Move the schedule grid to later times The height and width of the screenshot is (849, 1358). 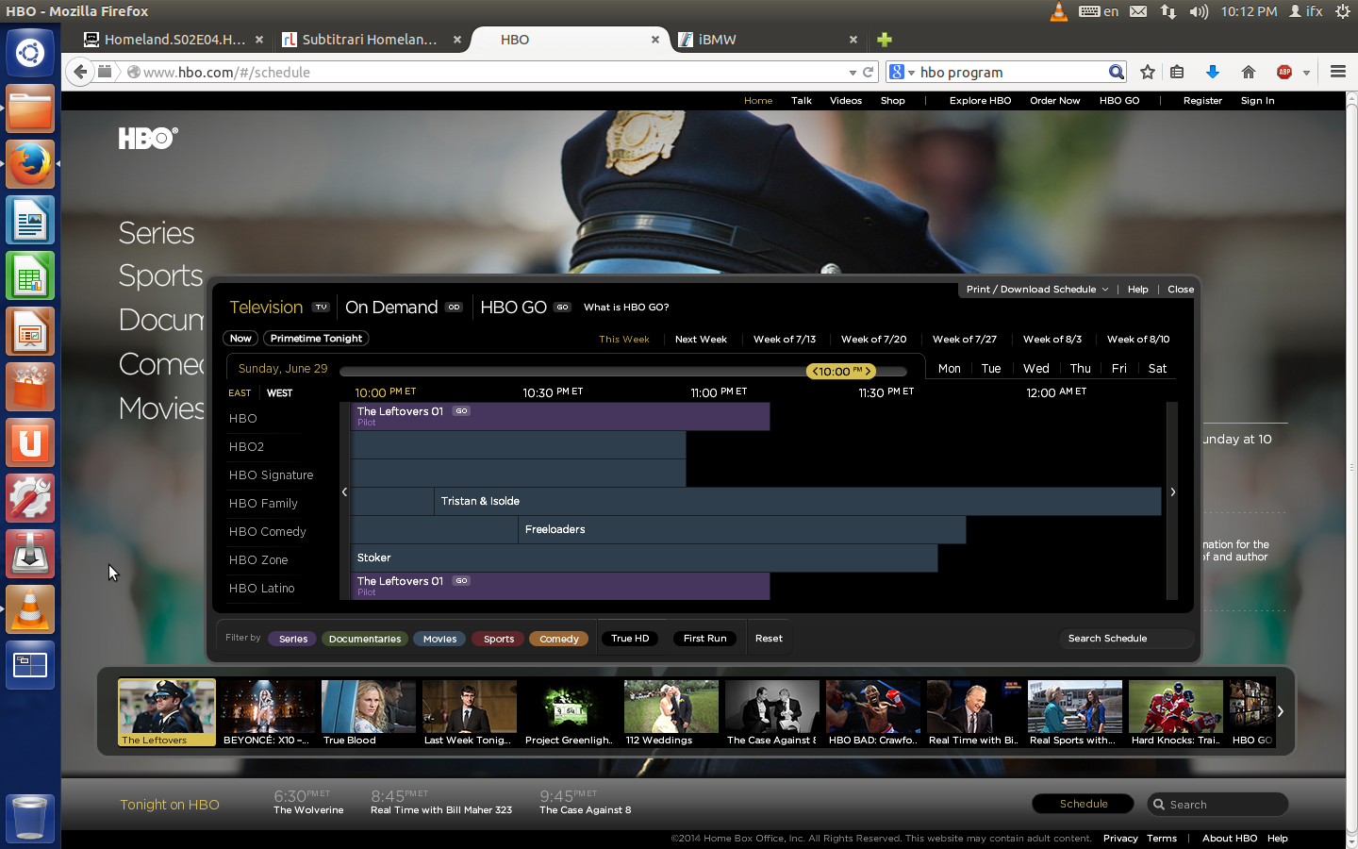[1172, 491]
